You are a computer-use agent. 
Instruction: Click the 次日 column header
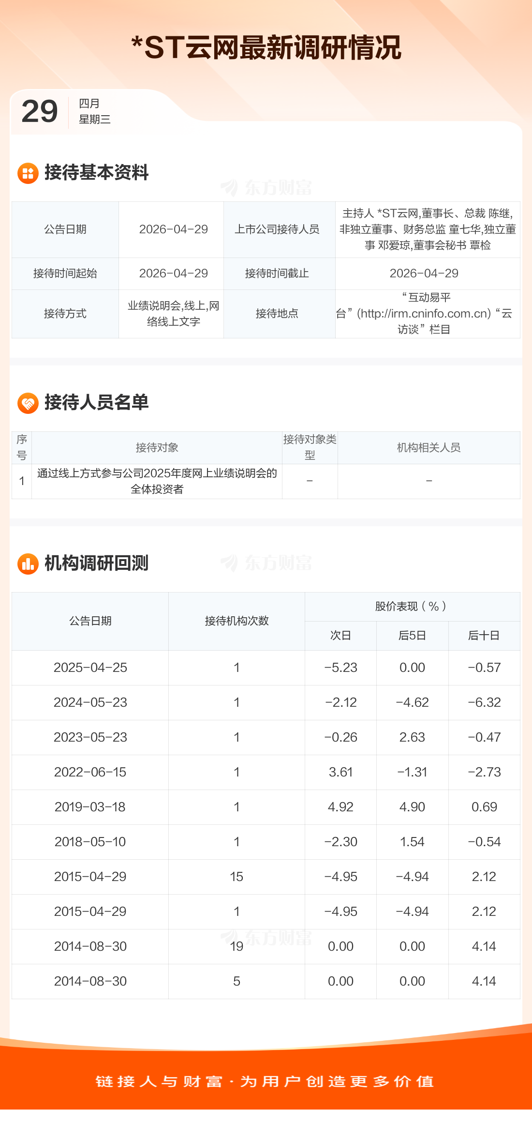[x=340, y=636]
